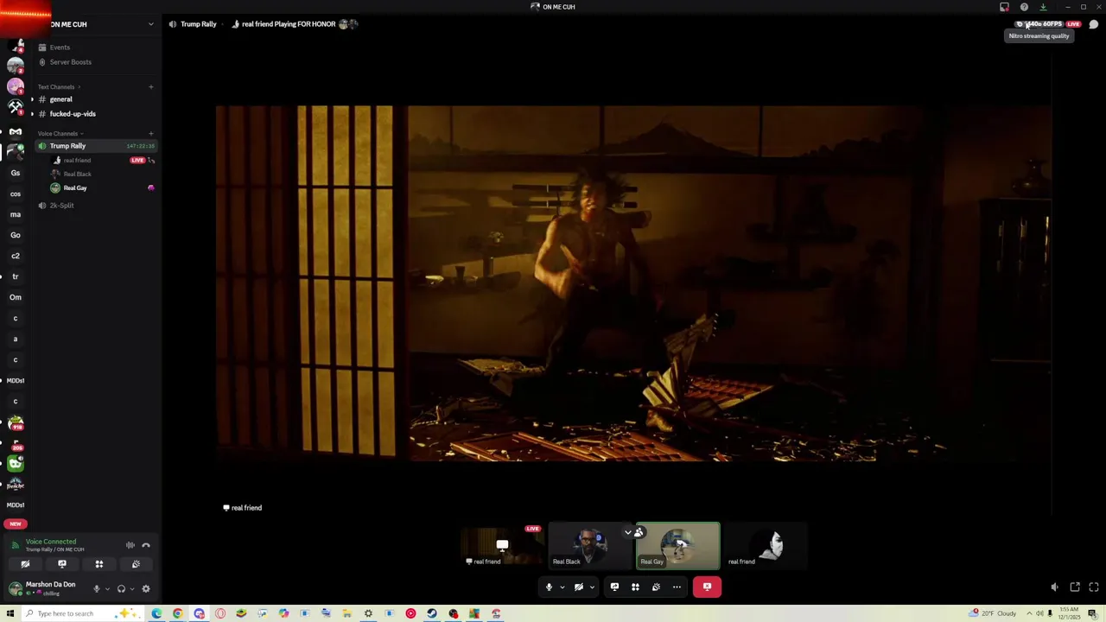1106x622 pixels.
Task: Open more options in the call bar
Action: [x=677, y=587]
